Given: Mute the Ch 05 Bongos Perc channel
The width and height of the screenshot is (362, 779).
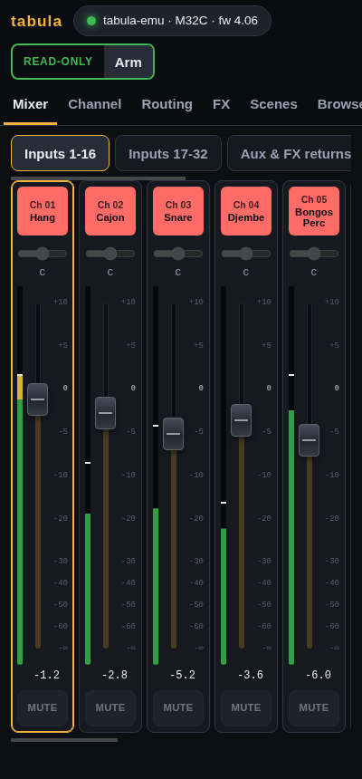Looking at the screenshot, I should pos(314,708).
